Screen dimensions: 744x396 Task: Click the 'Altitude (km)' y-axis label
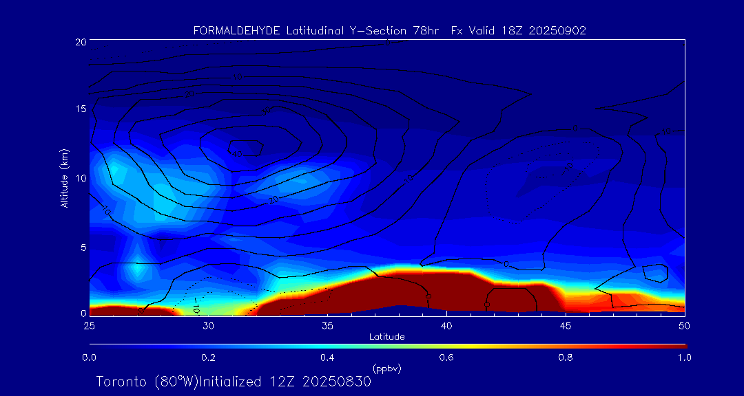[64, 177]
